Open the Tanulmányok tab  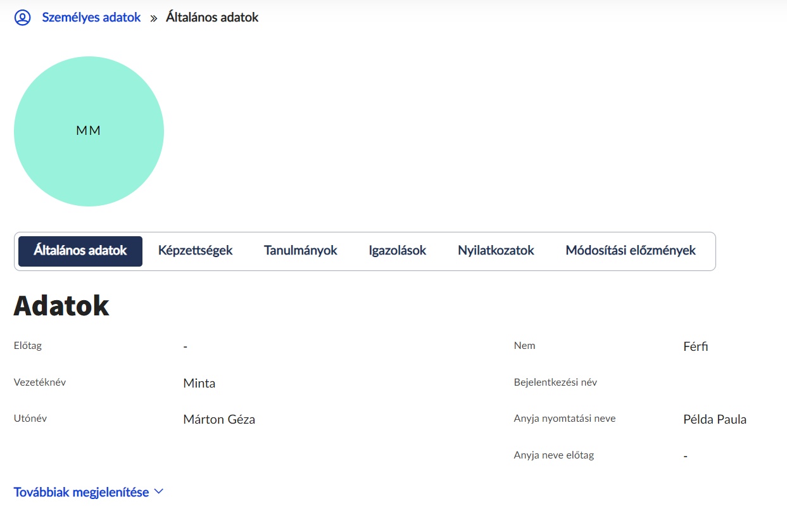pyautogui.click(x=300, y=251)
